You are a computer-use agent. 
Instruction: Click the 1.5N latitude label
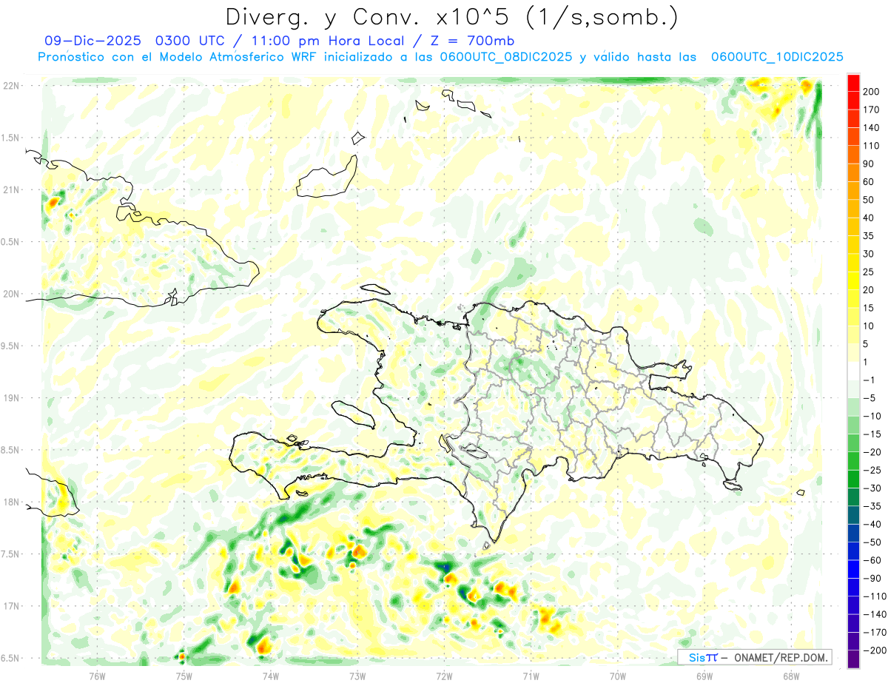click(x=11, y=138)
